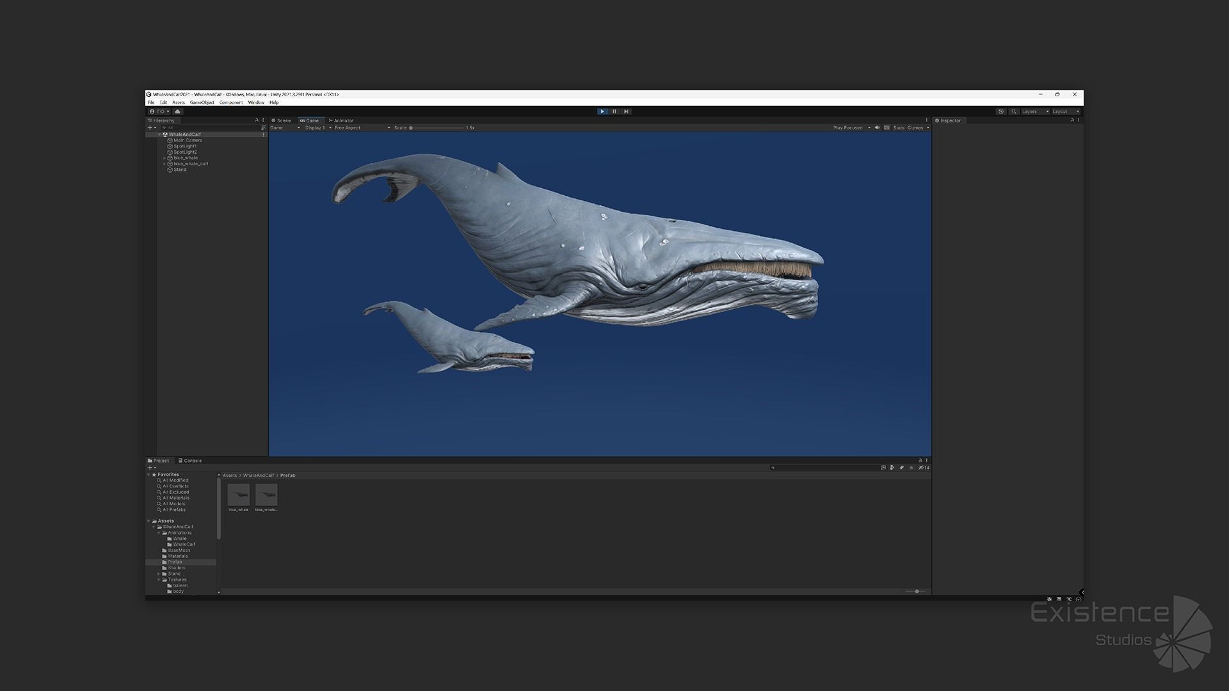Click the Scale slider in Game view
Viewport: 1229px width, 691px height.
[x=437, y=128]
